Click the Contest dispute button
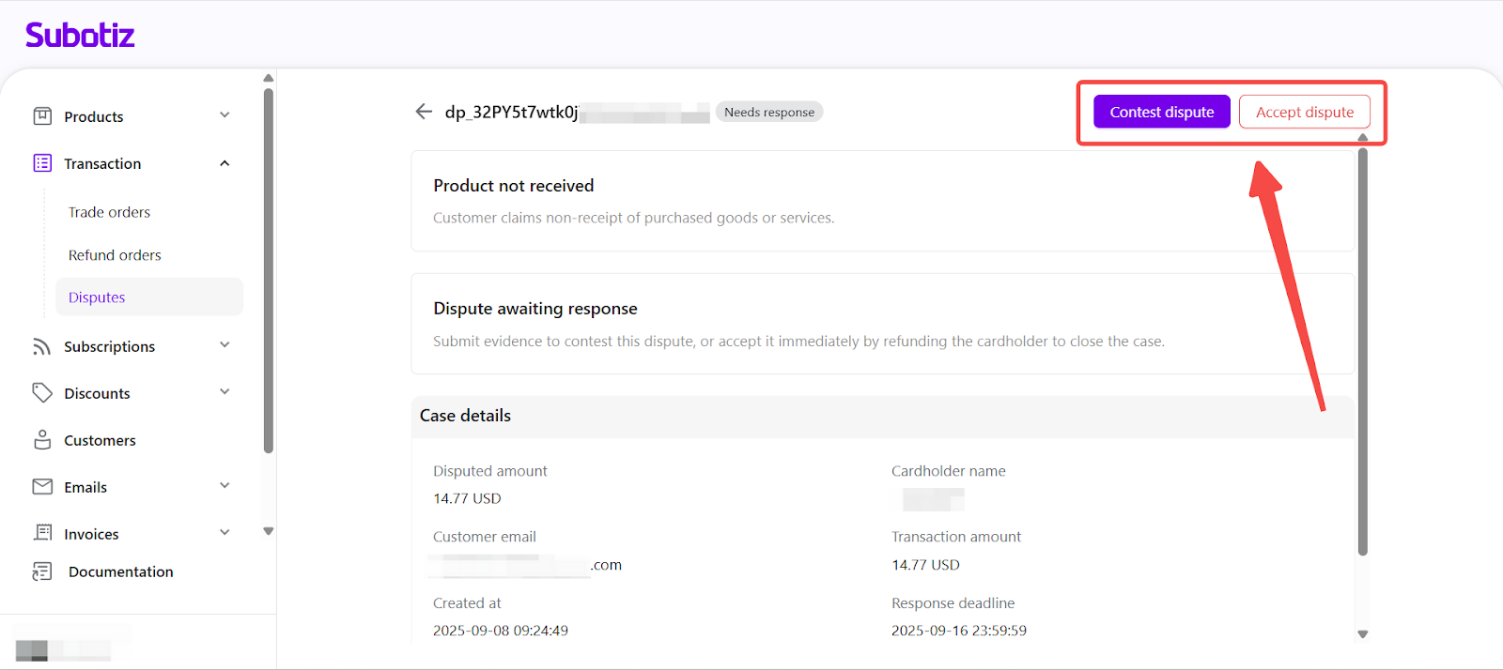1503x670 pixels. click(1161, 112)
